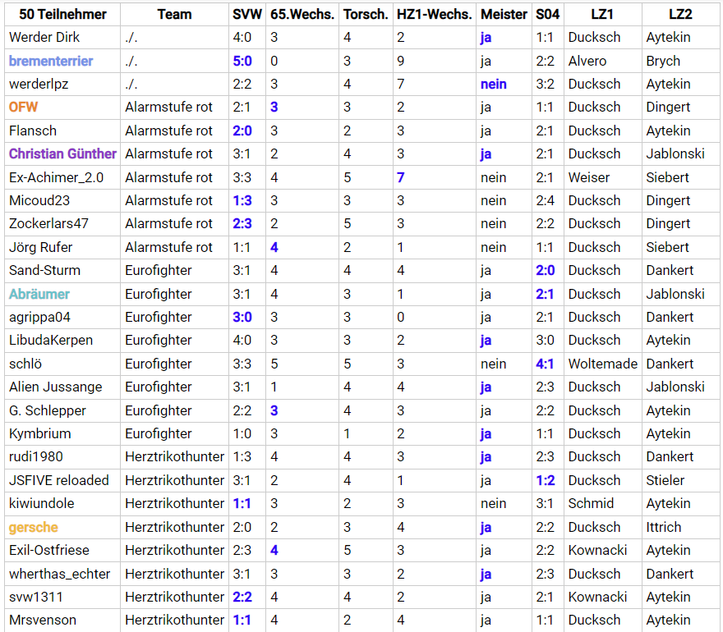Click the '65.Wechs.' column header
This screenshot has height=632, width=723.
[302, 14]
